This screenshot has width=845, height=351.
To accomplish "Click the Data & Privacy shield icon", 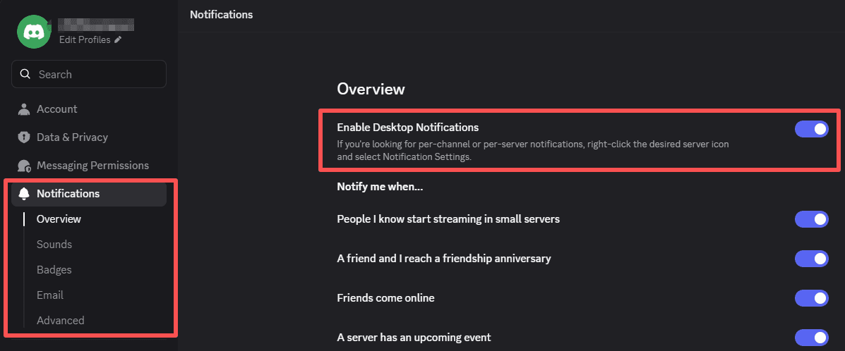I will coord(24,137).
